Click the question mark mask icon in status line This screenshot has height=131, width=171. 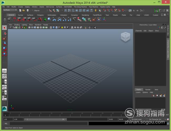click(x=91, y=10)
